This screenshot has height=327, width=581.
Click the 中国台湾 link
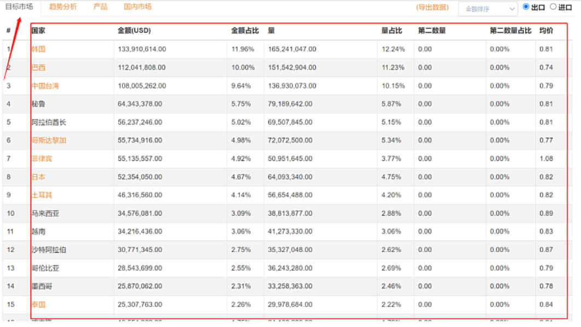click(45, 86)
